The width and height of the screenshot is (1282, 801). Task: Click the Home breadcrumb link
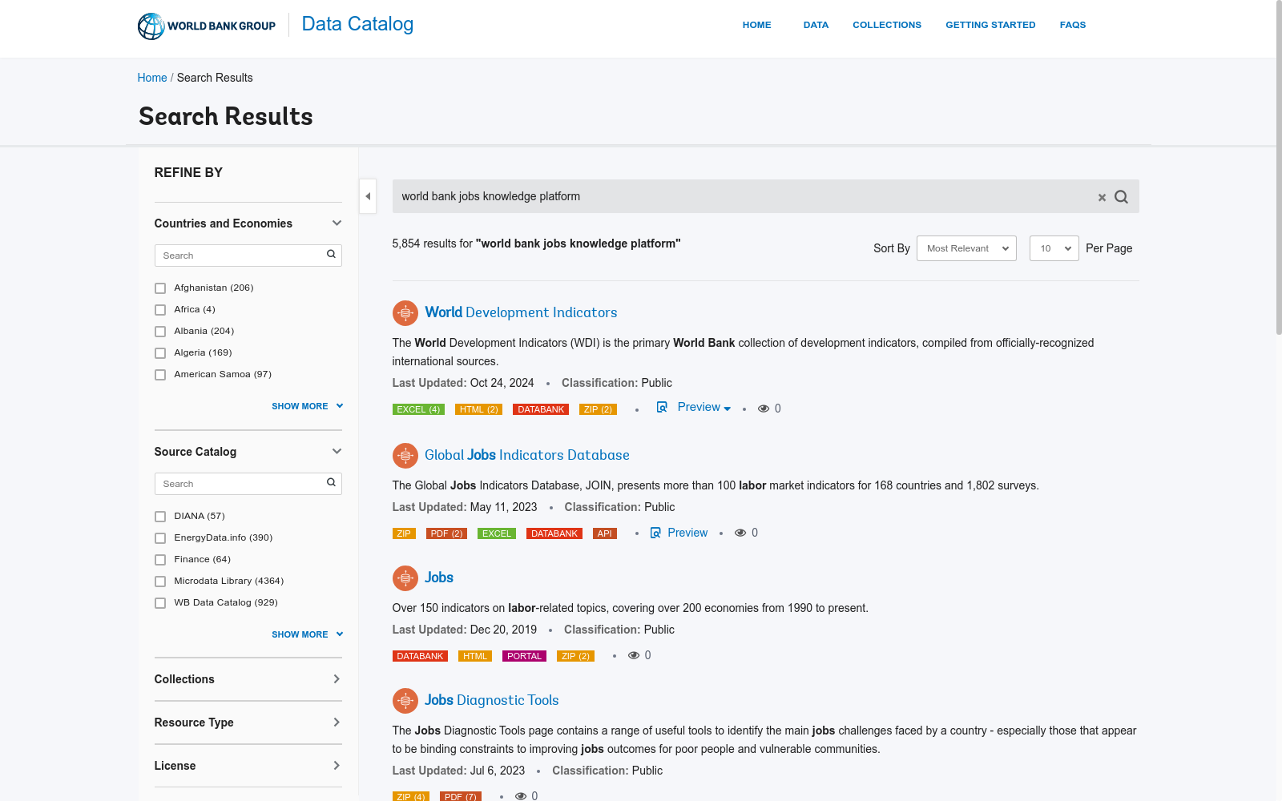tap(152, 78)
